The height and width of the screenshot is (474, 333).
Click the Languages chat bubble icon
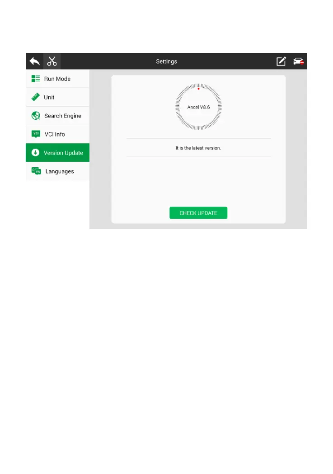tap(36, 171)
